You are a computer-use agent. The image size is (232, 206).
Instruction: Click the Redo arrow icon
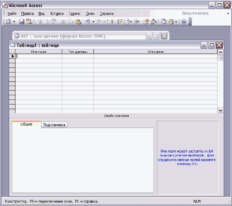point(99,22)
